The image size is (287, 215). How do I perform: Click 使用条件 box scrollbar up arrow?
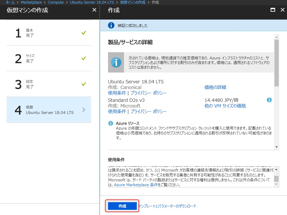(276, 169)
